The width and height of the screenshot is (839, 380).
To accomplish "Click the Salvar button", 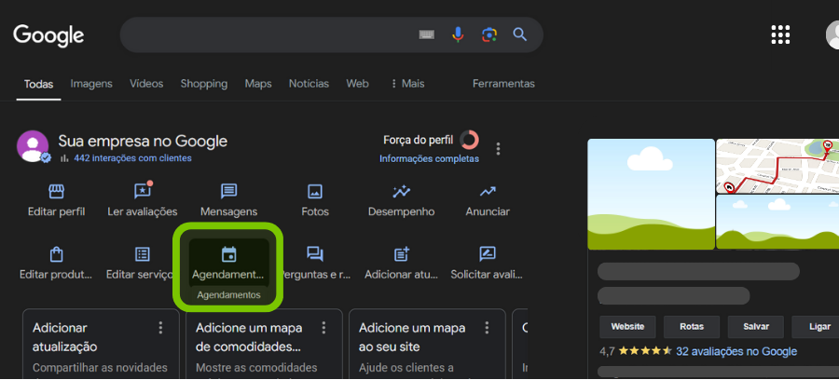I will pyautogui.click(x=756, y=327).
